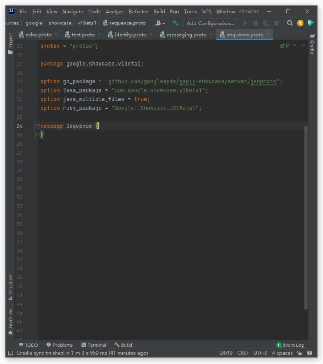Open the View menu
This screenshot has height=364, width=323.
[52, 12]
